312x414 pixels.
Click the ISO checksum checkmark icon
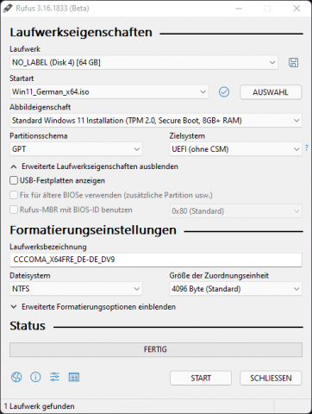click(x=224, y=92)
